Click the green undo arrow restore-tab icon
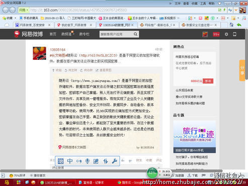Image resolution: width=248 pixels, height=186 pixels. click(x=239, y=25)
